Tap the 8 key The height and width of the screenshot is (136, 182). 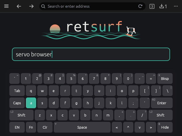click(106, 78)
